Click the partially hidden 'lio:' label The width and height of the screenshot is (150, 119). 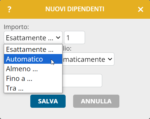(x=67, y=48)
